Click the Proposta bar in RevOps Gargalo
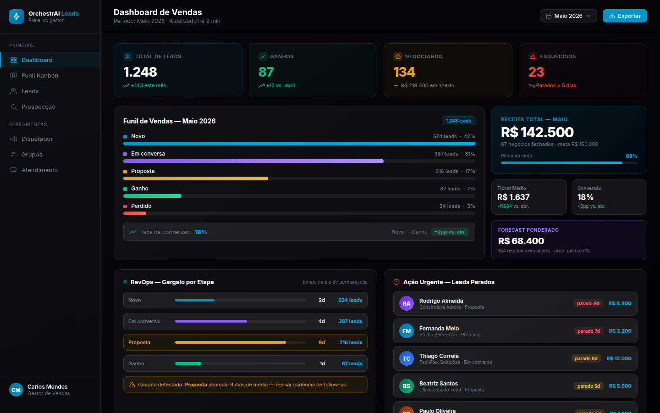Image resolution: width=660 pixels, height=413 pixels. click(x=240, y=343)
